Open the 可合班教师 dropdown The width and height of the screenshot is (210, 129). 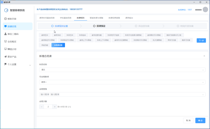tap(122, 82)
